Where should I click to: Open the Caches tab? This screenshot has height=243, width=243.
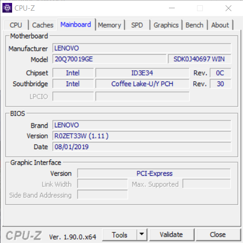tap(43, 25)
